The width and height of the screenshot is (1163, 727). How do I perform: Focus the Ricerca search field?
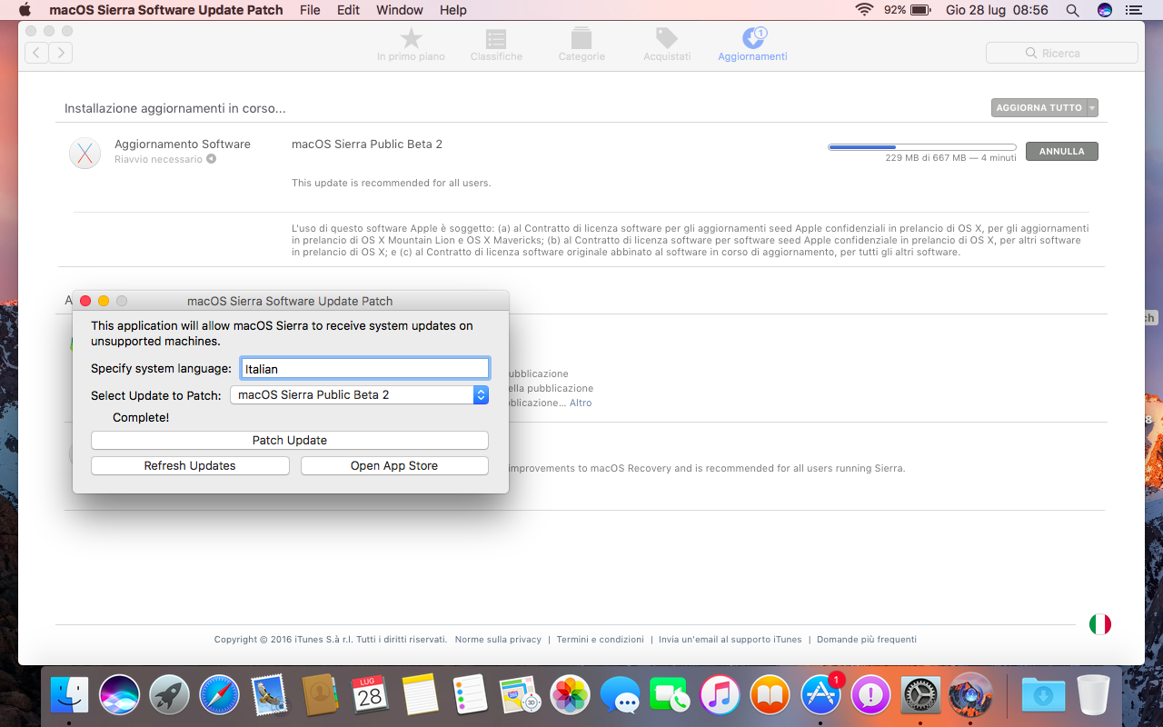(x=1061, y=53)
